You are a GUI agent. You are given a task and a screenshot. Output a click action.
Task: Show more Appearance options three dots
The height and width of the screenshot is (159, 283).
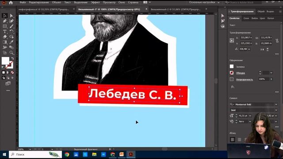point(277,92)
